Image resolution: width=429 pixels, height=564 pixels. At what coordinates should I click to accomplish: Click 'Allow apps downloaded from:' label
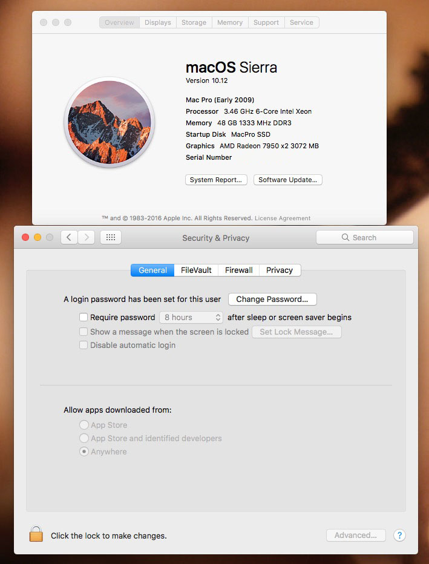point(117,410)
